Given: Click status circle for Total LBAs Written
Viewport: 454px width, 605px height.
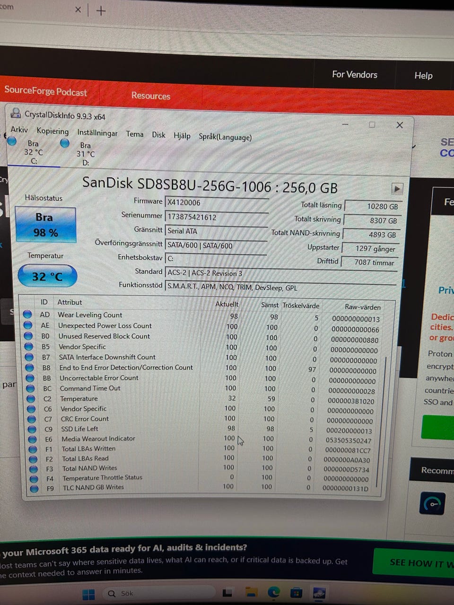Looking at the screenshot, I should (33, 449).
